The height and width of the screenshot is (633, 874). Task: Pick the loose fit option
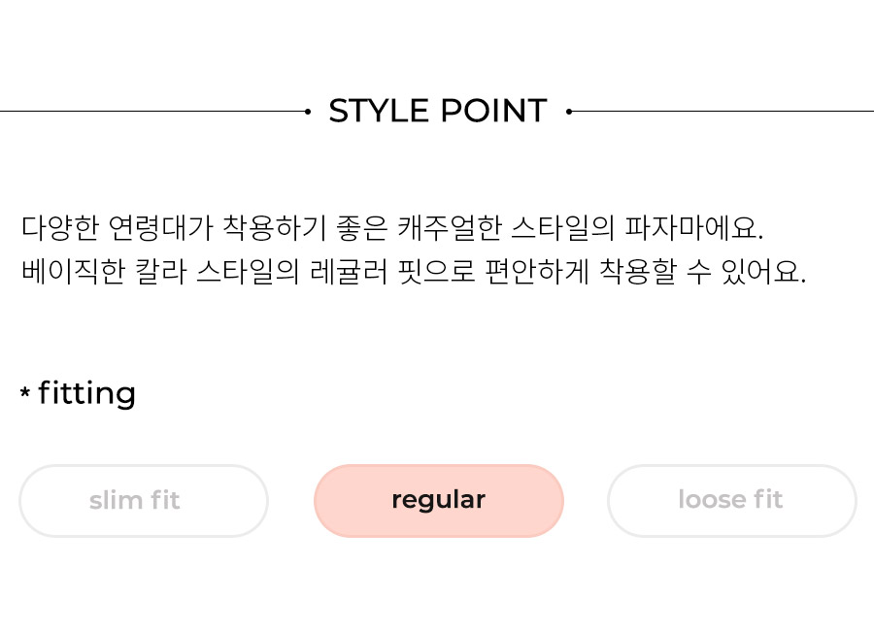[x=732, y=500]
